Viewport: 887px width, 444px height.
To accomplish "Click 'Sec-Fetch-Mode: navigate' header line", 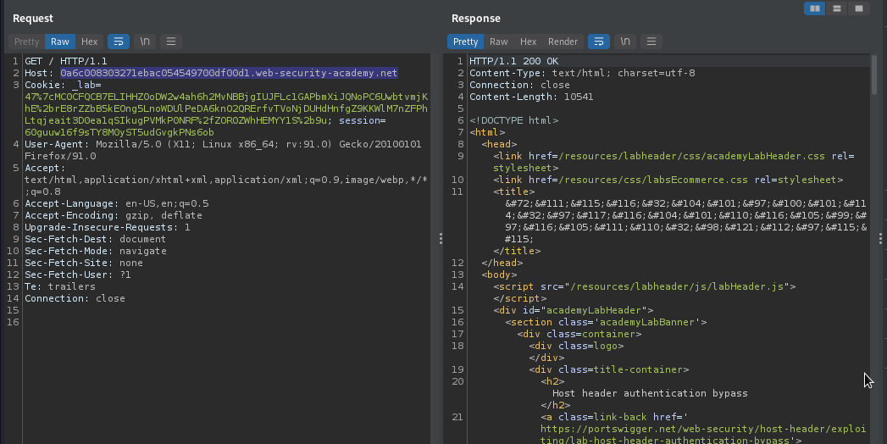I will [96, 251].
